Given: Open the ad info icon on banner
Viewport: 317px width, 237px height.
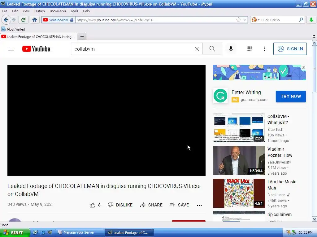Looking at the screenshot, I should point(303,67).
